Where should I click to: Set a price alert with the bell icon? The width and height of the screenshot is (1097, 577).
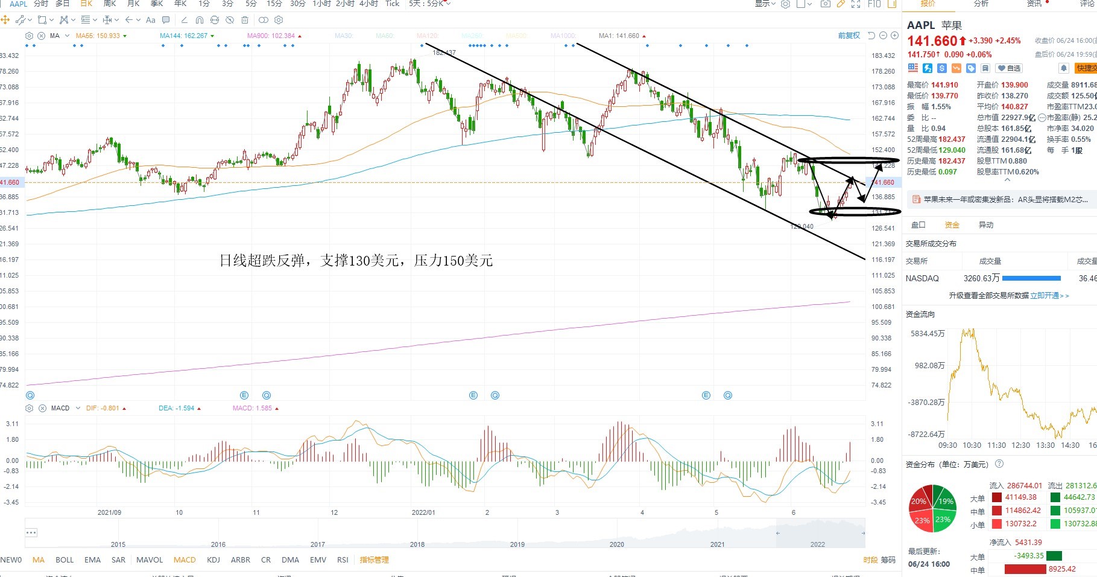[1064, 68]
